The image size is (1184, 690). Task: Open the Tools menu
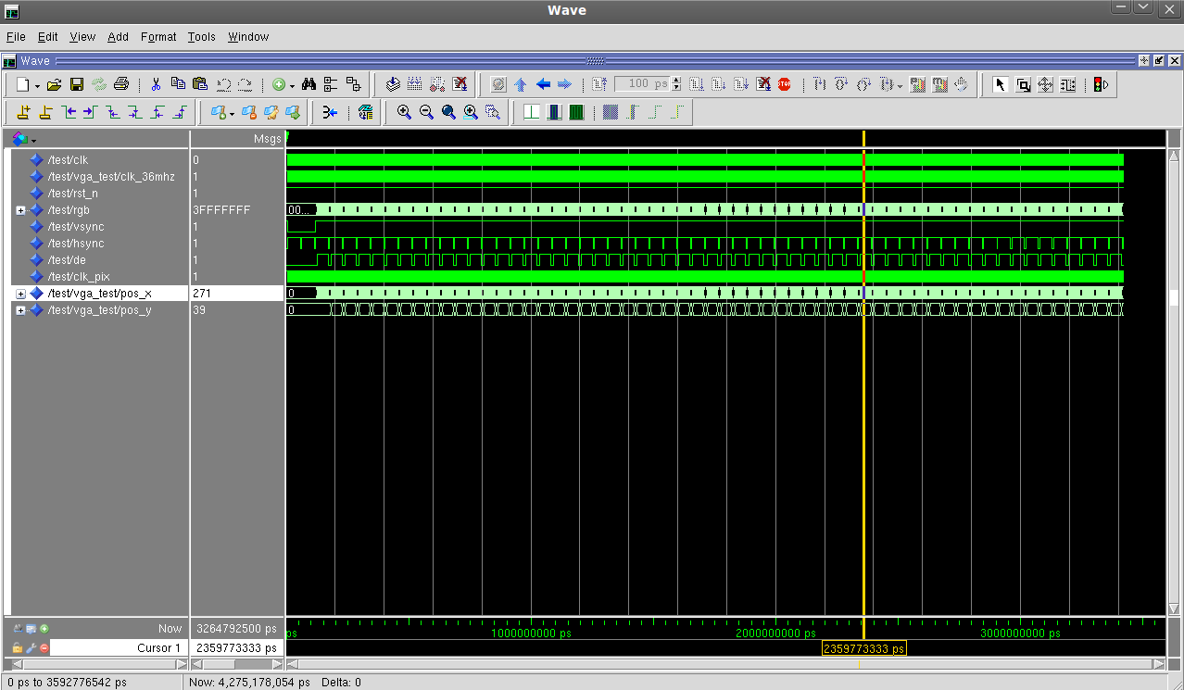(x=201, y=37)
